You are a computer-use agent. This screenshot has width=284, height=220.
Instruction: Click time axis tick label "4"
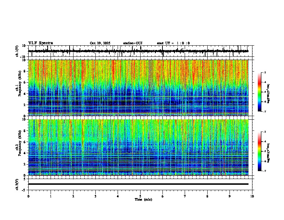click(118, 196)
